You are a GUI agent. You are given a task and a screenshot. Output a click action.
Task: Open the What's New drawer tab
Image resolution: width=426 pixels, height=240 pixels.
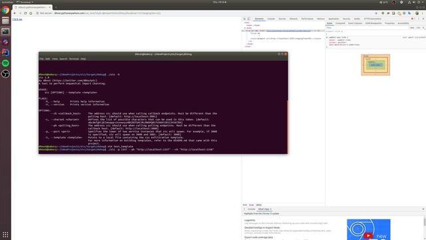(x=264, y=209)
